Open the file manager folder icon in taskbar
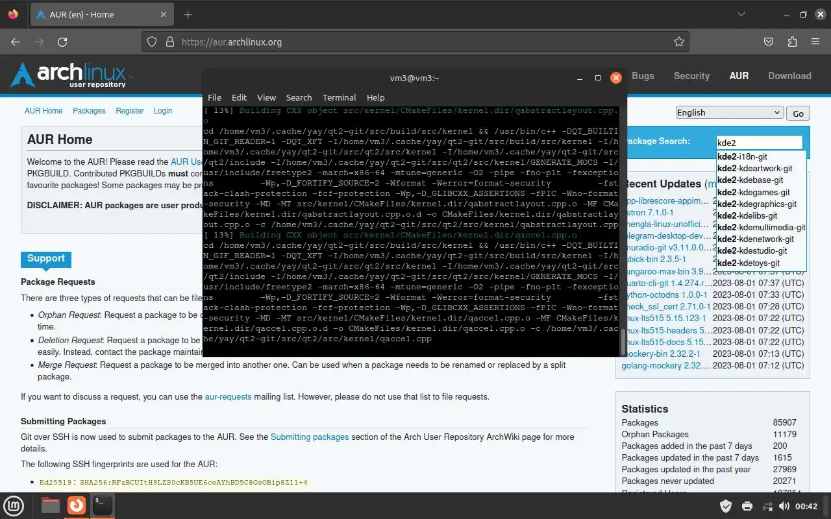 click(51, 505)
